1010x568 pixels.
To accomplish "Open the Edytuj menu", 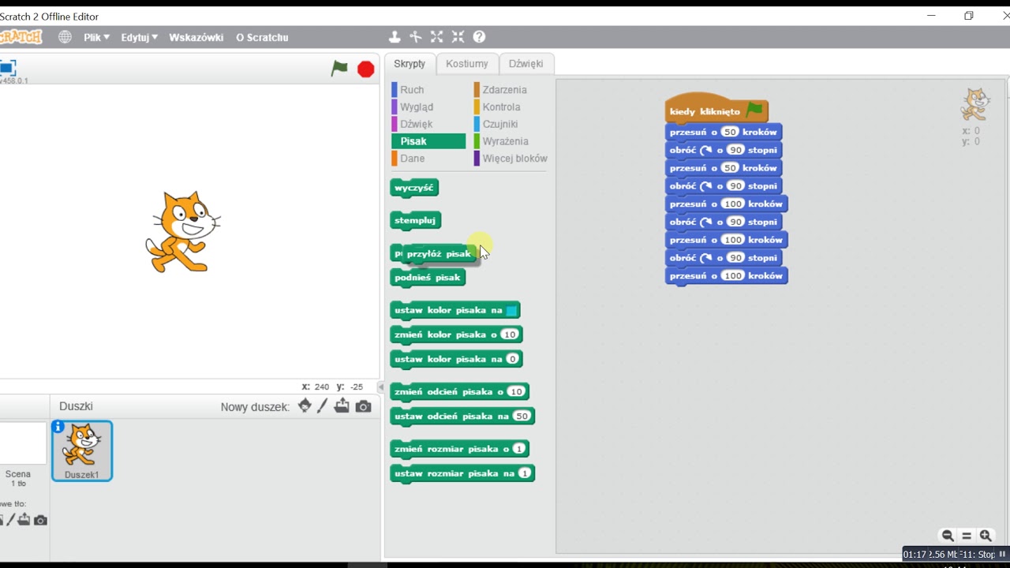I will pos(140,37).
